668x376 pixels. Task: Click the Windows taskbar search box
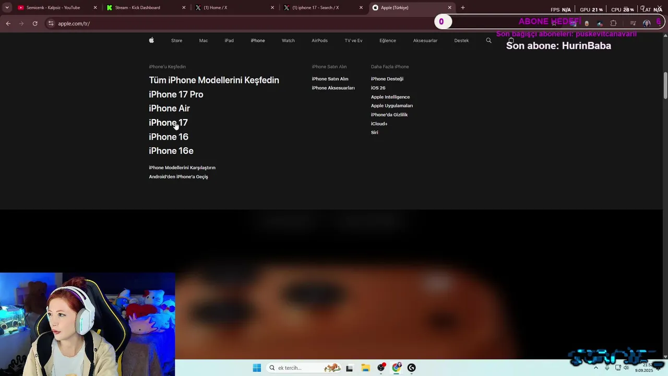coord(304,368)
